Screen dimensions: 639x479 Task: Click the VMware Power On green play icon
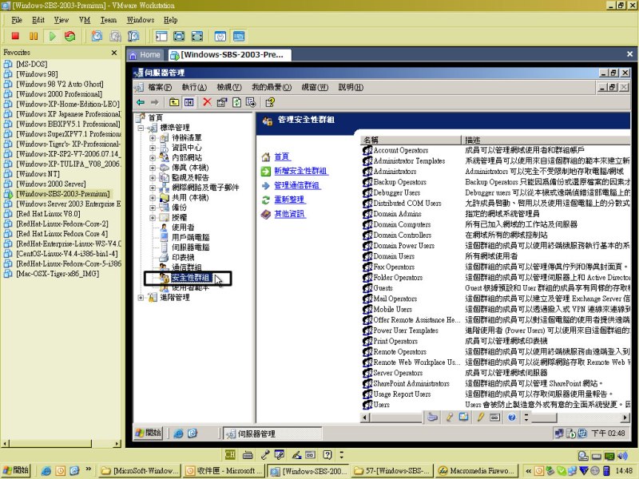[x=52, y=36]
